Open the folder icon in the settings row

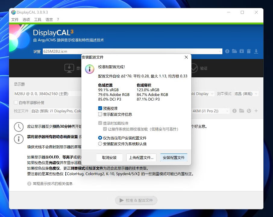(234, 51)
